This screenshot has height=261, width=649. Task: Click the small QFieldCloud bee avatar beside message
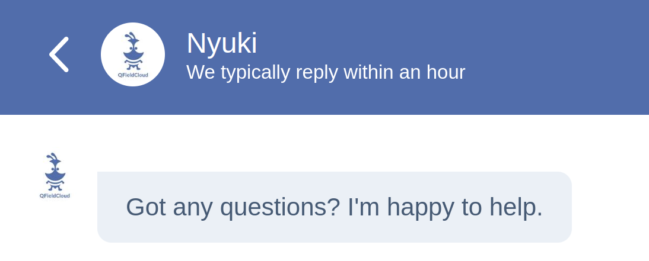tap(55, 176)
